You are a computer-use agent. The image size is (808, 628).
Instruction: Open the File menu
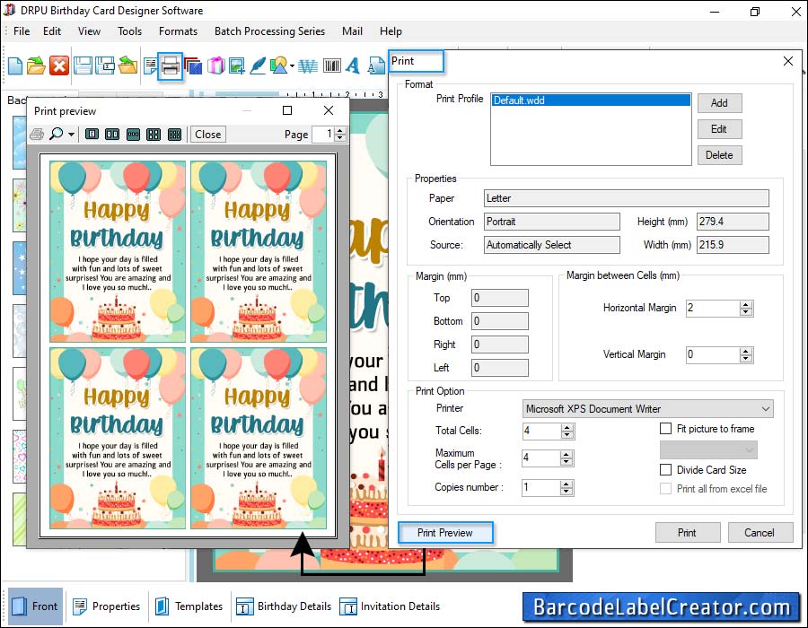tap(22, 31)
